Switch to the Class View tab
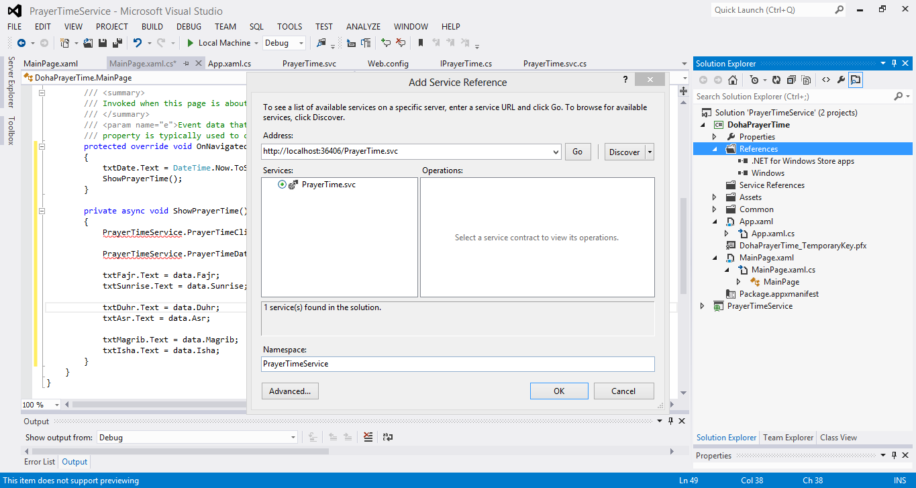The width and height of the screenshot is (916, 488). click(x=838, y=438)
